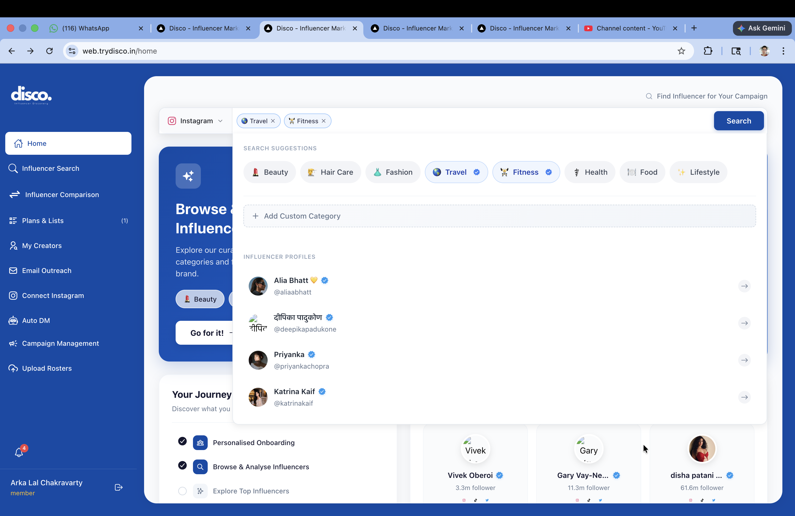Open Chrome three-dot menu
Image resolution: width=795 pixels, height=516 pixels.
coord(783,51)
